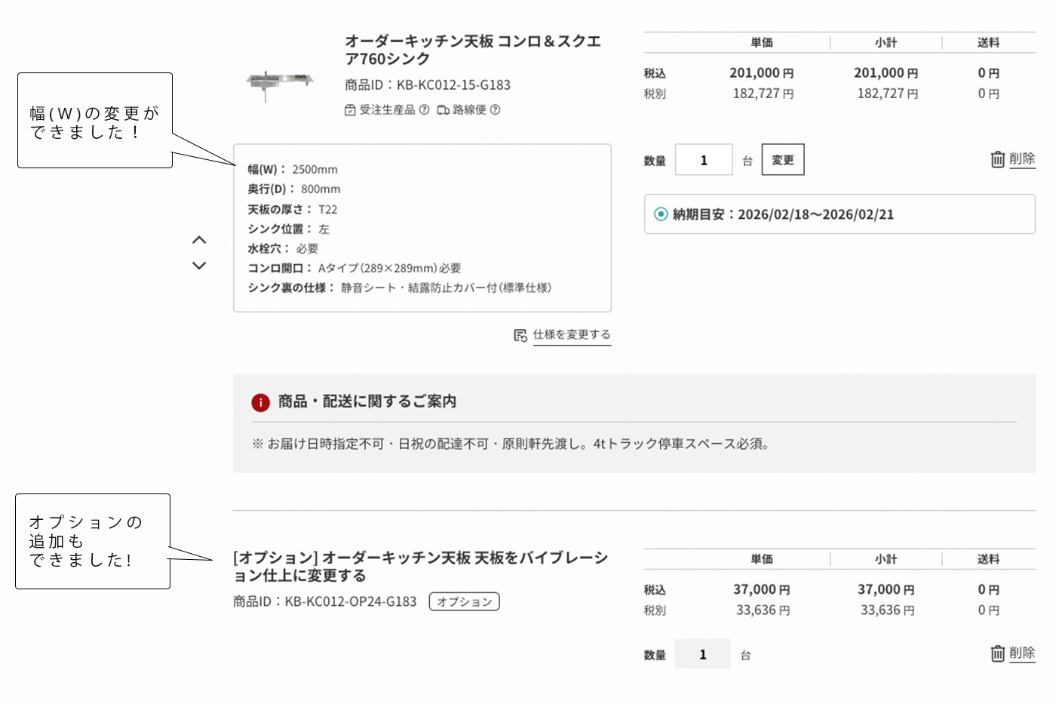Click the product title オーダーキッチン天板 コンロ＆スクエア760シンク

point(471,50)
